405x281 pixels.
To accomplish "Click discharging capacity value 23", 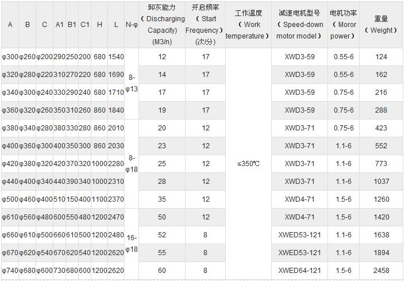I will 162,146.
